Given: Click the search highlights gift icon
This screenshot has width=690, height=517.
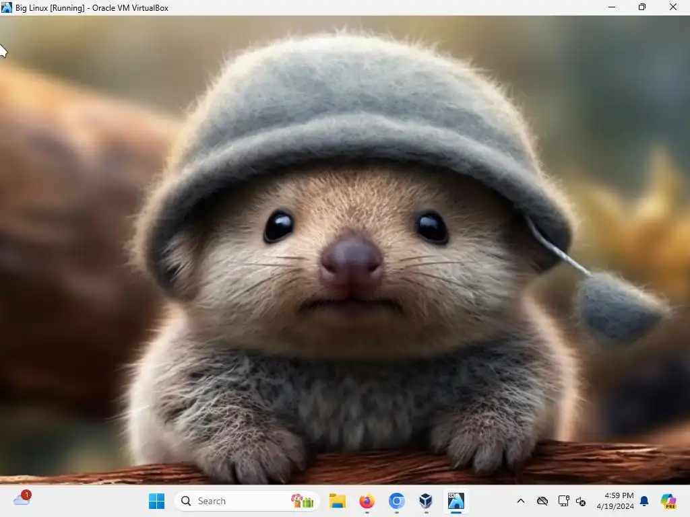Looking at the screenshot, I should [x=303, y=501].
